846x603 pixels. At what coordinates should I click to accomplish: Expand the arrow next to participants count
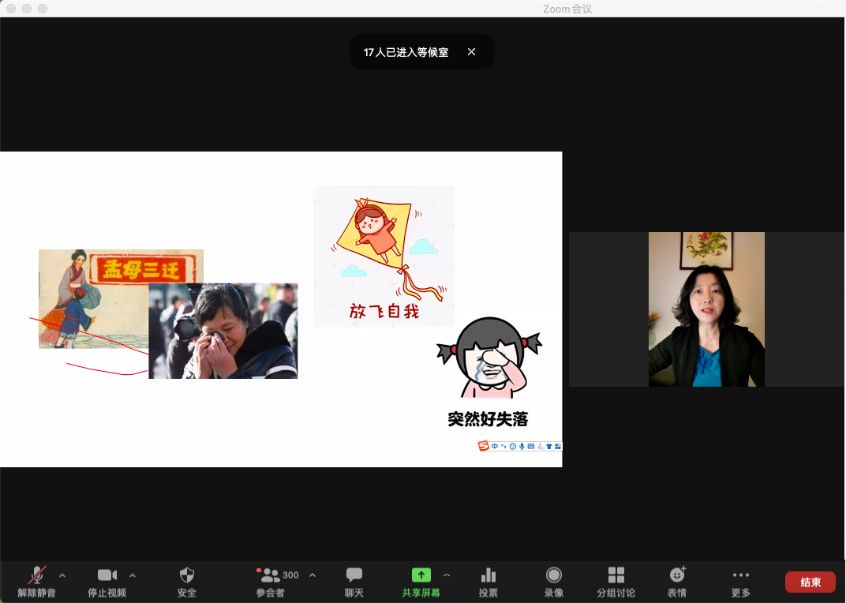click(313, 575)
